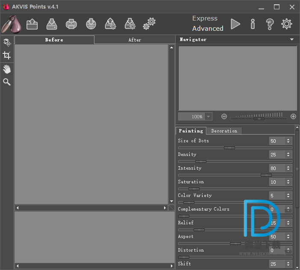
Task: Click the settings panel vertical scrollbar
Action: point(297,169)
